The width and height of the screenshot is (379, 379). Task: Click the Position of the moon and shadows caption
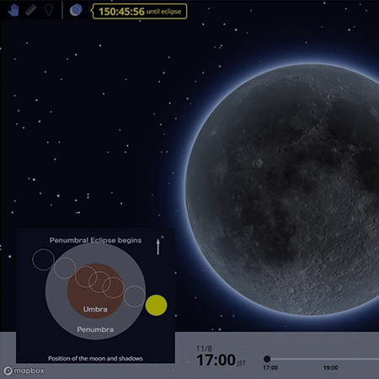tap(95, 359)
